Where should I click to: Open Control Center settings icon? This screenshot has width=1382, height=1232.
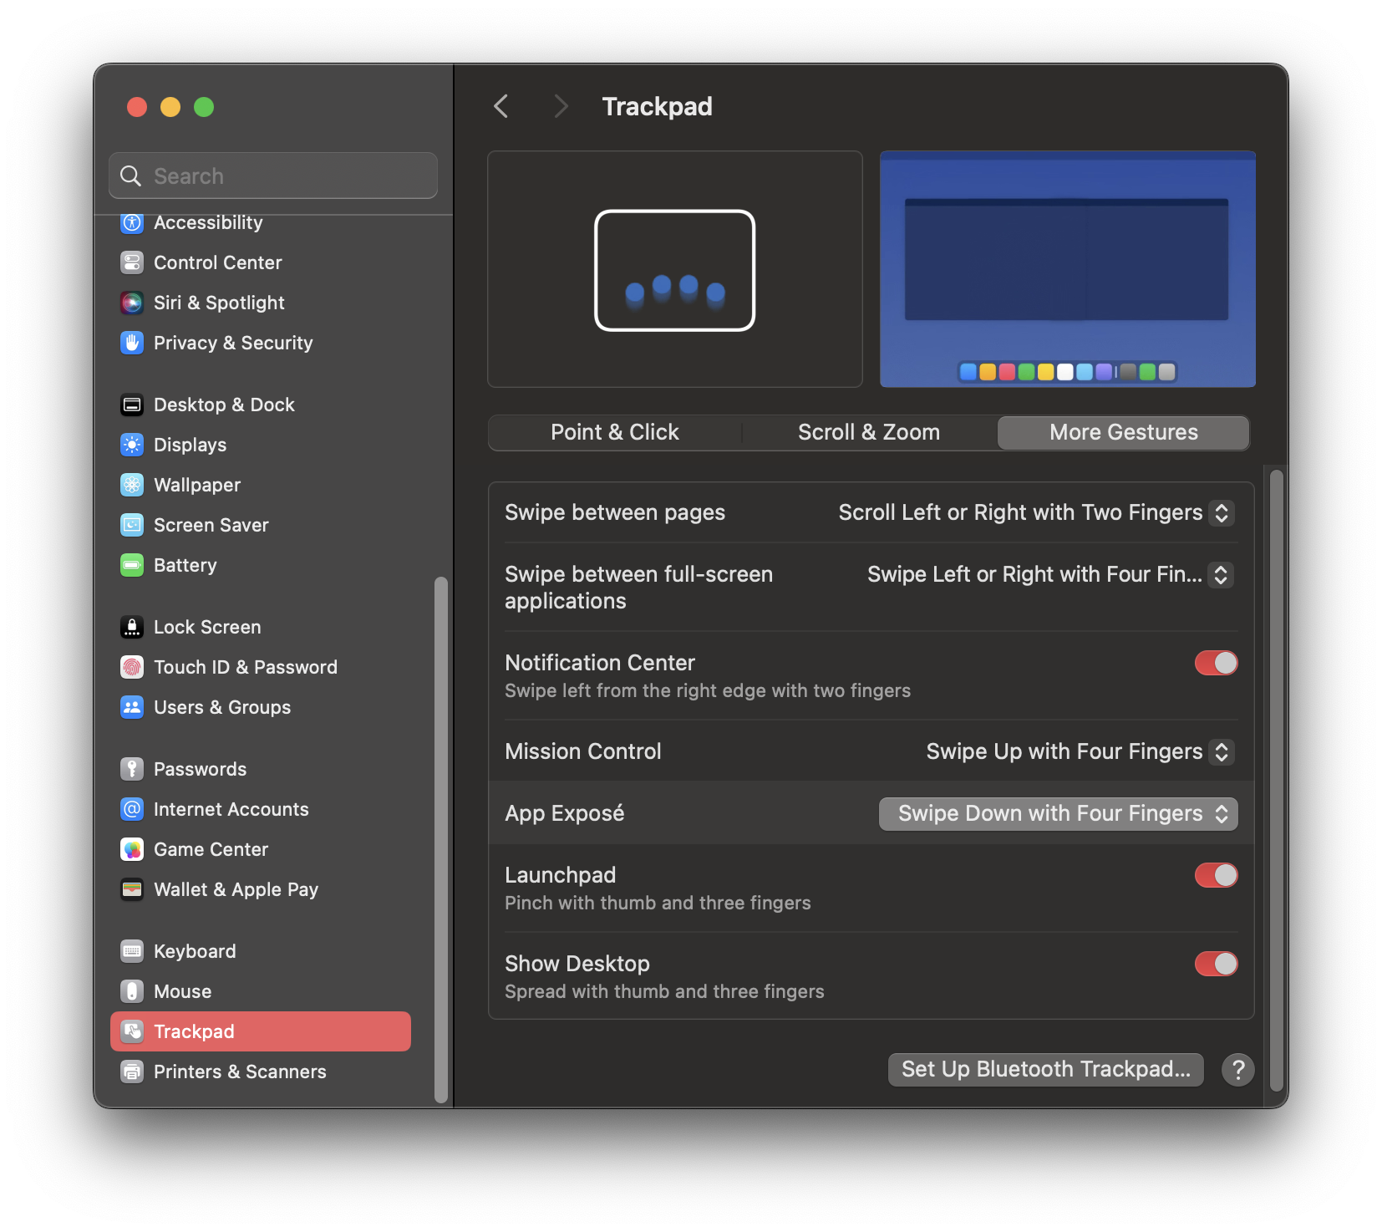[x=132, y=262]
